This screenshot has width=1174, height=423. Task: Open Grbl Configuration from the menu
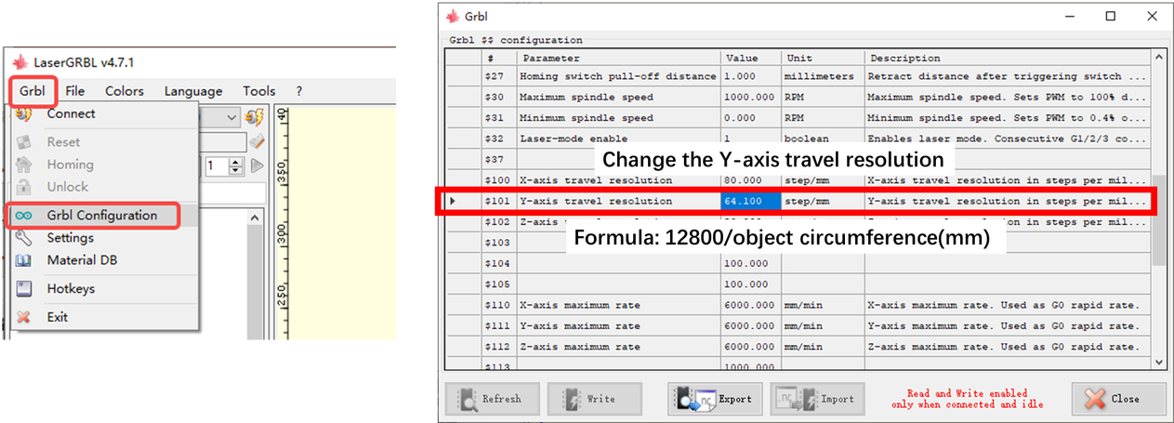coord(101,215)
